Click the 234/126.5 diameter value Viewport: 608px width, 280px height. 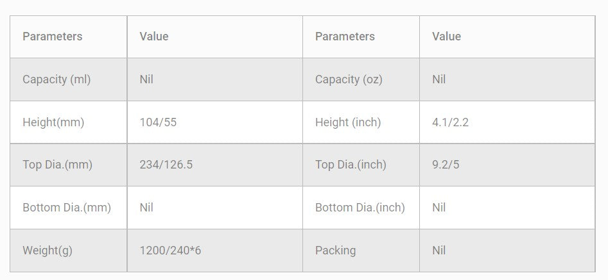click(166, 165)
